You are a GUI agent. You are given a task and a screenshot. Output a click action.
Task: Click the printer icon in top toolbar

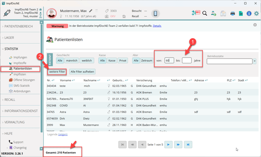(233, 14)
